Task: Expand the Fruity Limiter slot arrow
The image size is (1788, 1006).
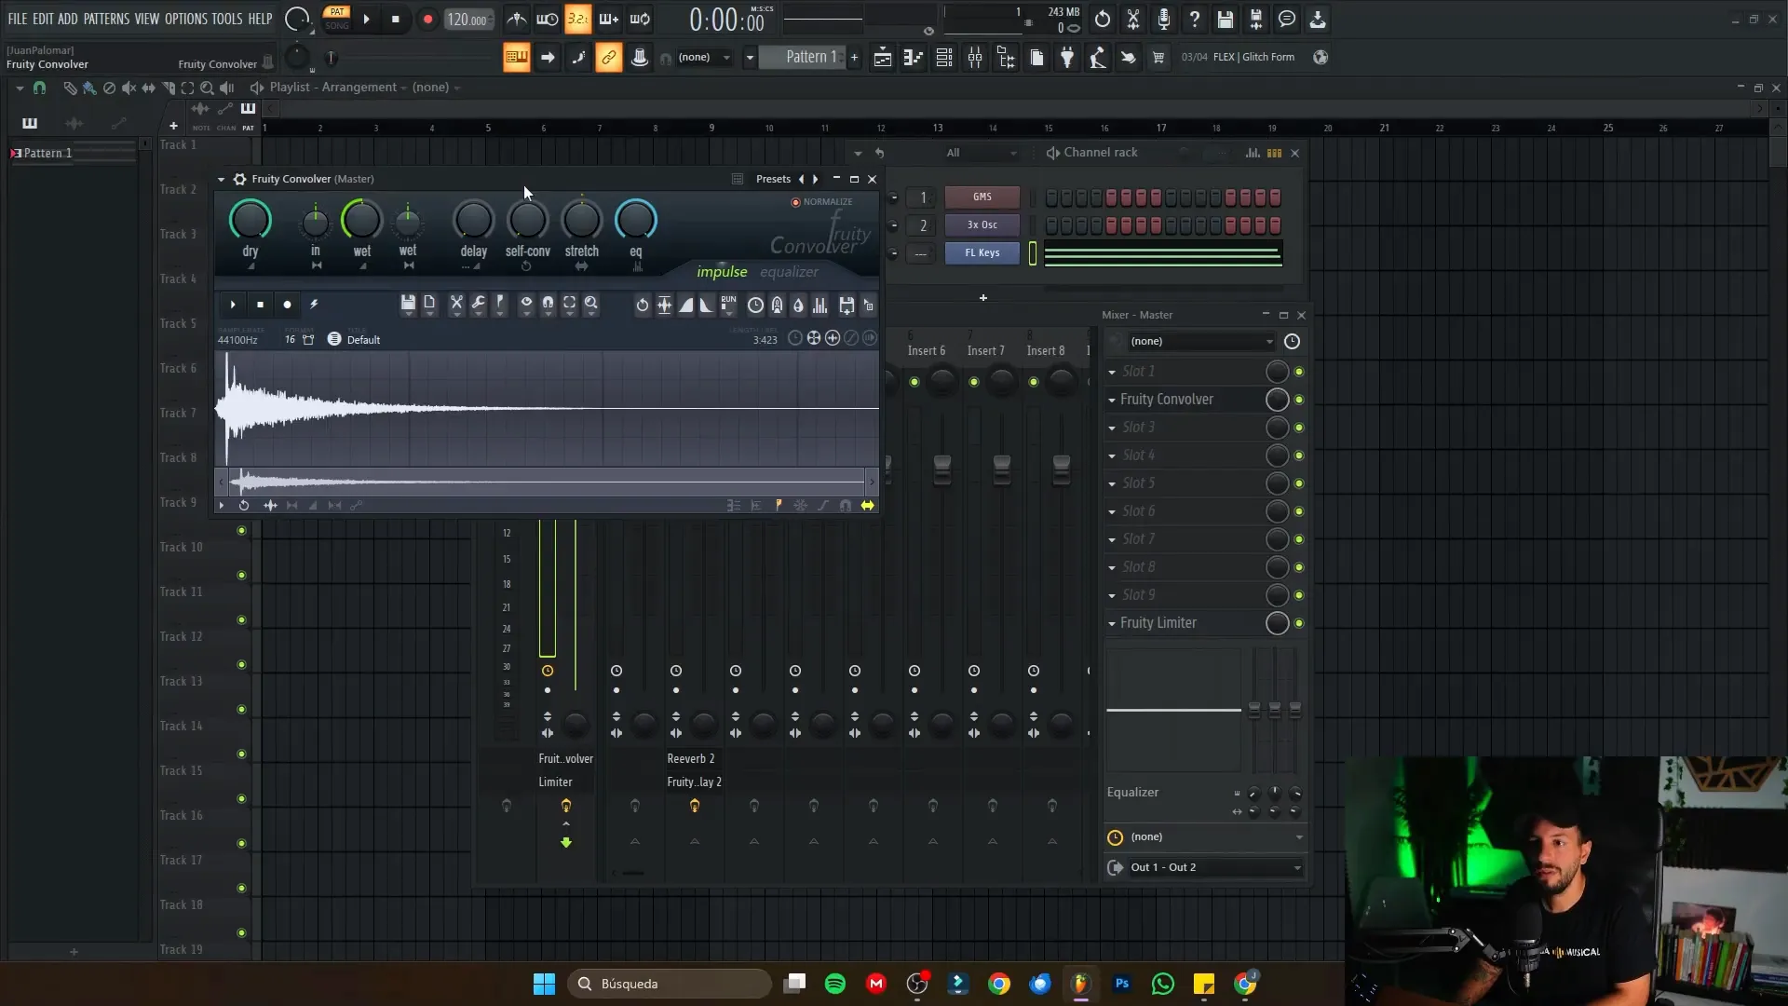Action: point(1112,623)
